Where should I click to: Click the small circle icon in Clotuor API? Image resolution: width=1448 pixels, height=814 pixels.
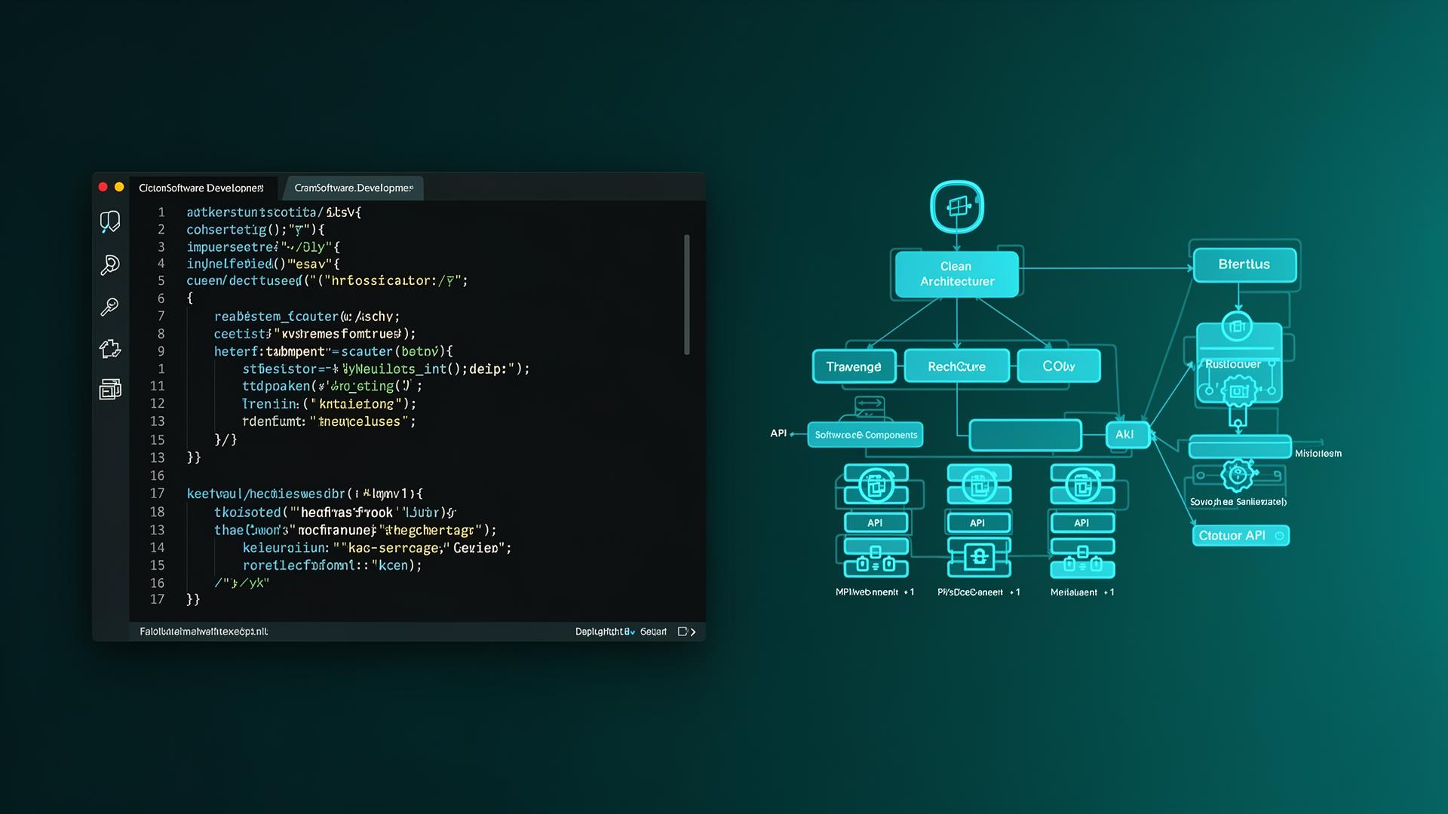[x=1279, y=536]
